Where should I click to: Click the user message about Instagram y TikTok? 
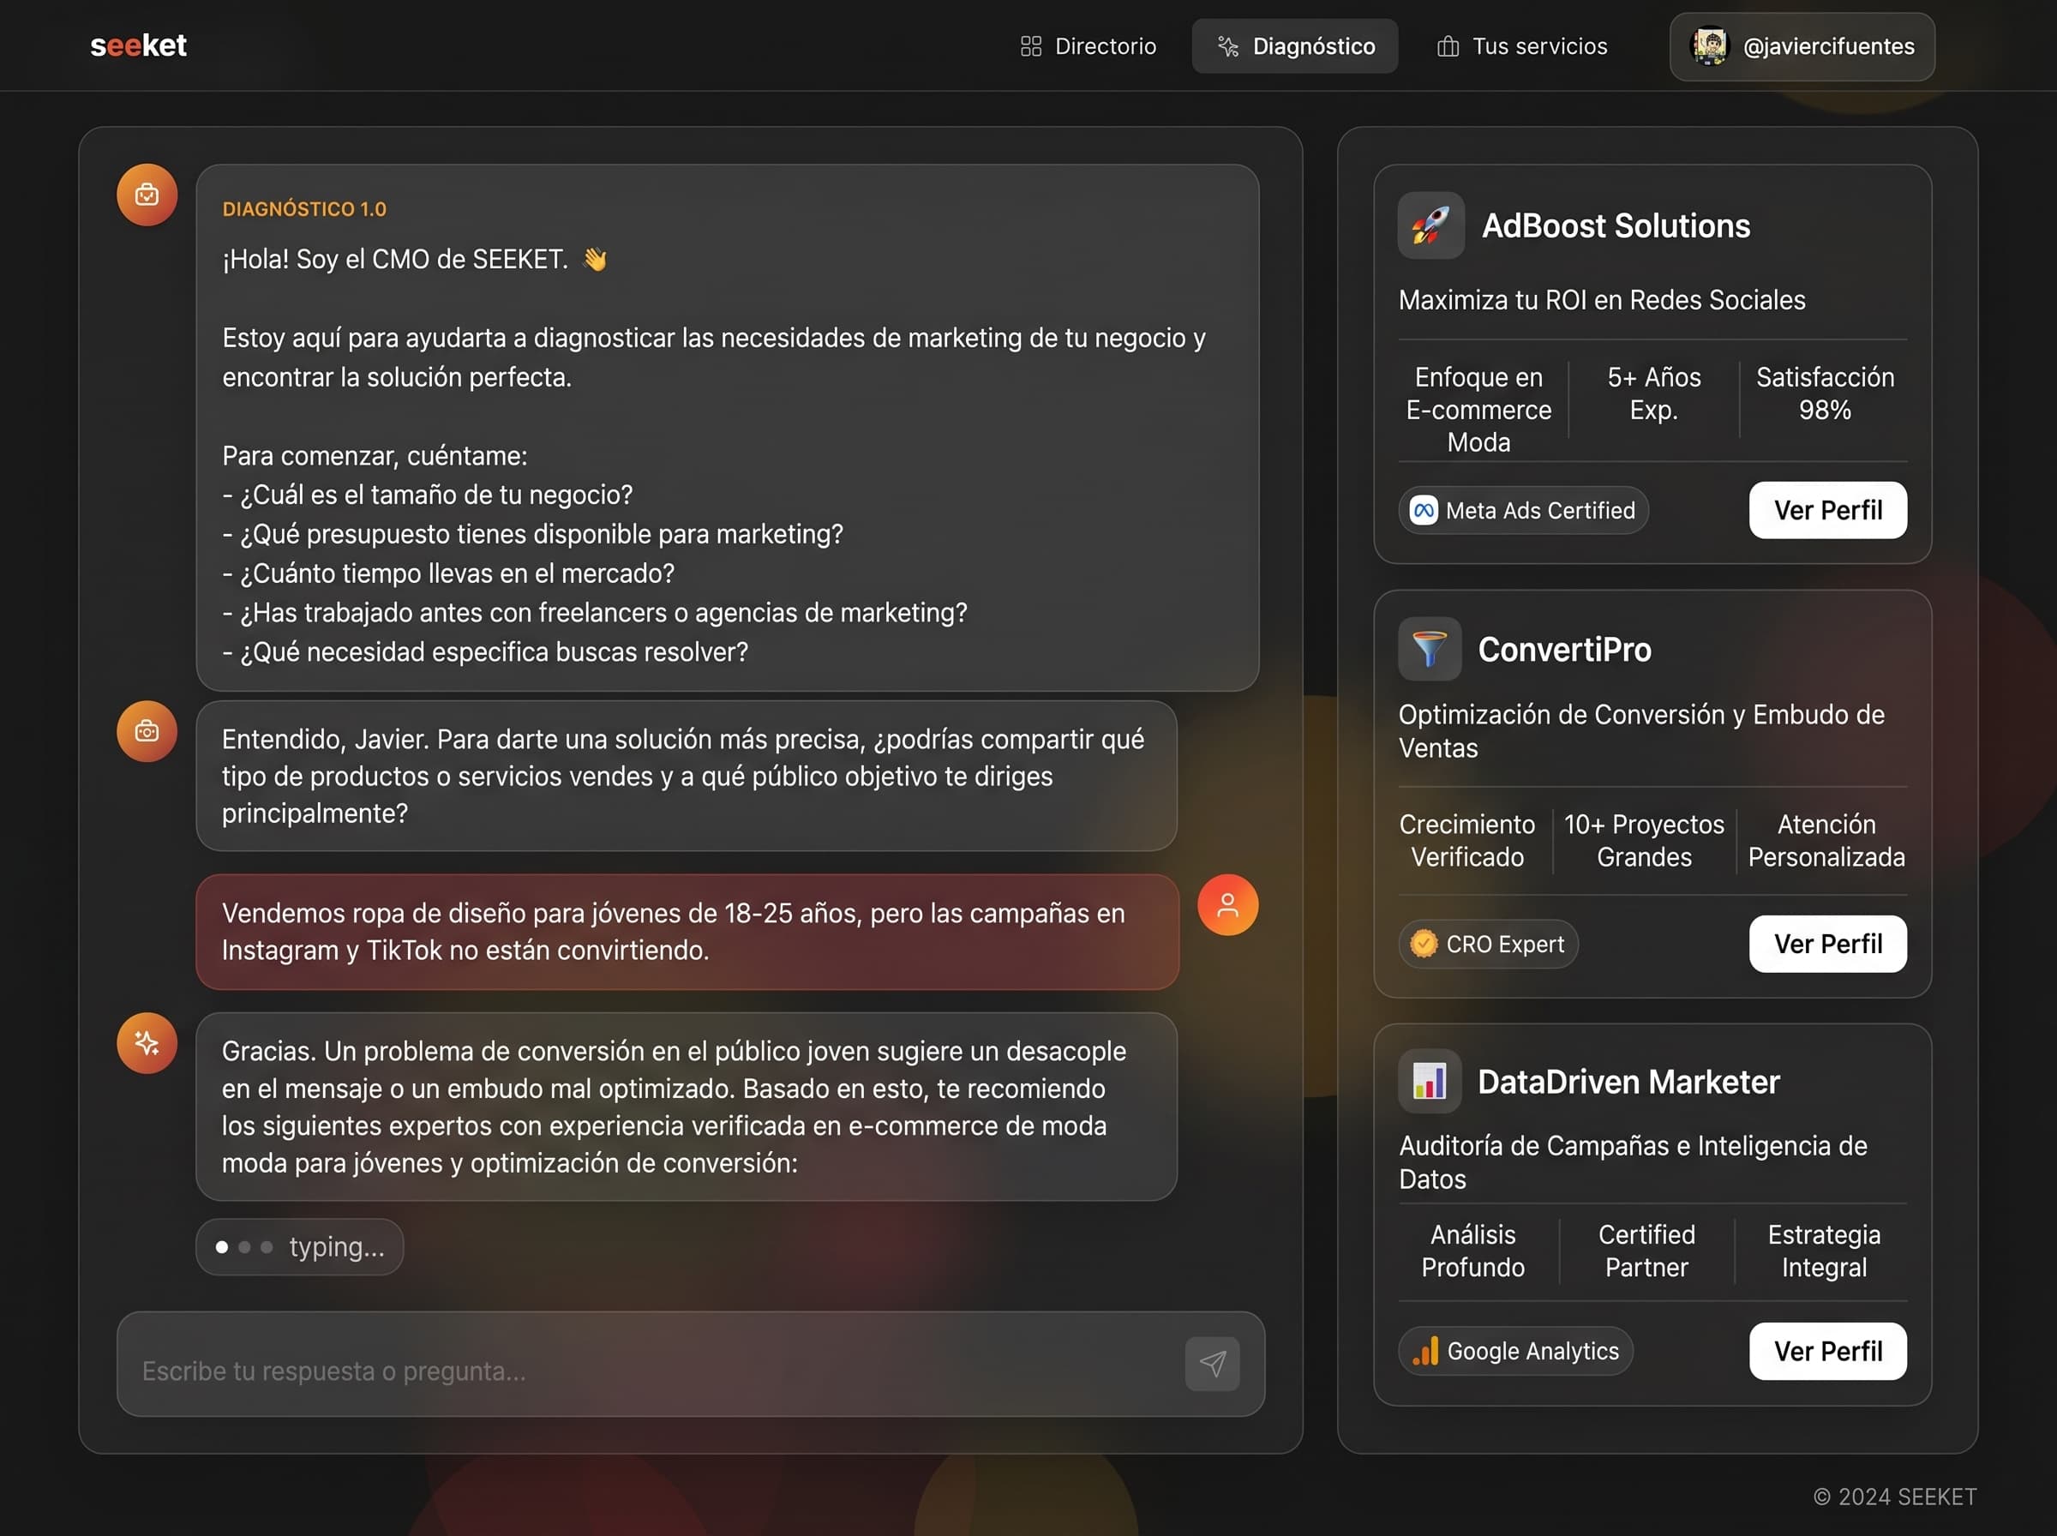tap(687, 932)
